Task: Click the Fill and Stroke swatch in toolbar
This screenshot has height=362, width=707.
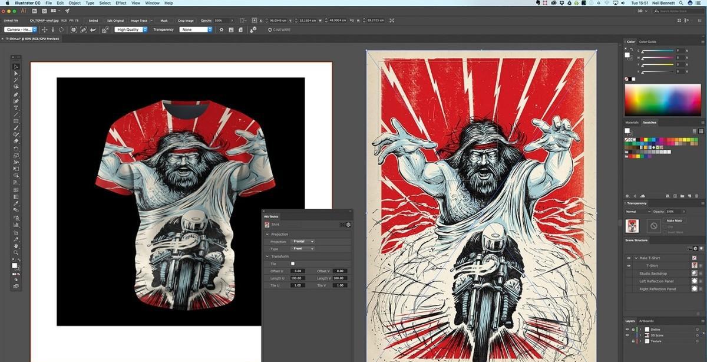Action: click(16, 266)
